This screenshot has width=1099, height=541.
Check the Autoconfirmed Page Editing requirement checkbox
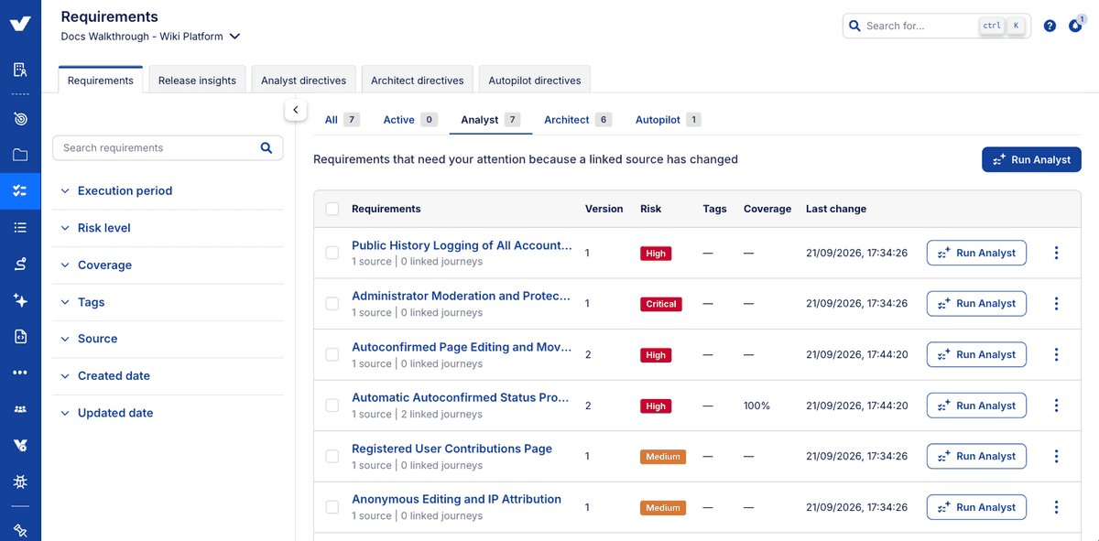(332, 354)
